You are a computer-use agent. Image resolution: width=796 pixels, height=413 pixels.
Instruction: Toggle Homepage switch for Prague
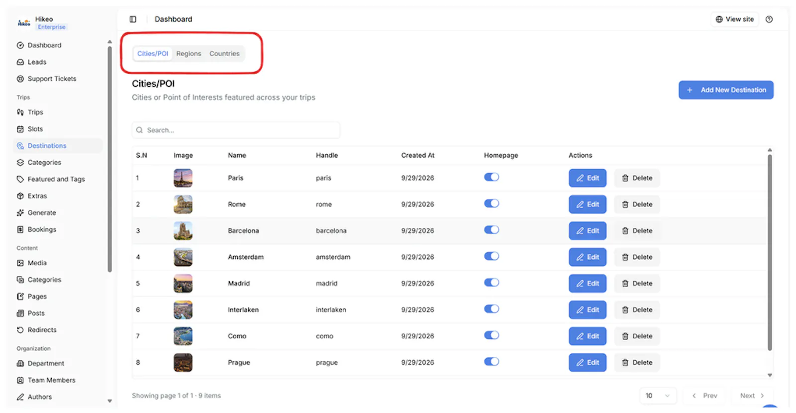click(x=492, y=362)
